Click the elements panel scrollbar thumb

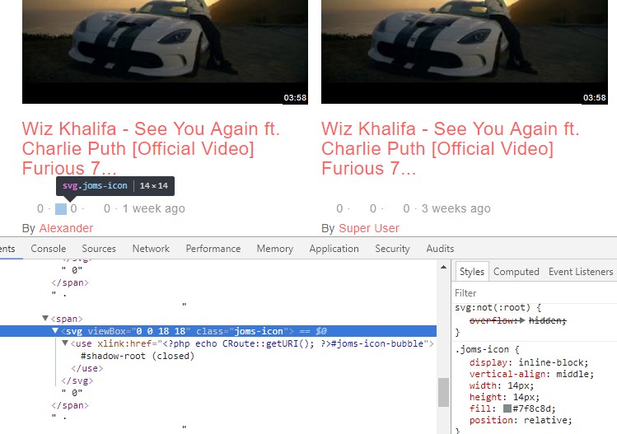click(x=443, y=392)
